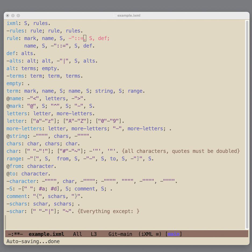Click the '@to' rule name
The height and width of the screenshot is (252, 252).
[11, 174]
